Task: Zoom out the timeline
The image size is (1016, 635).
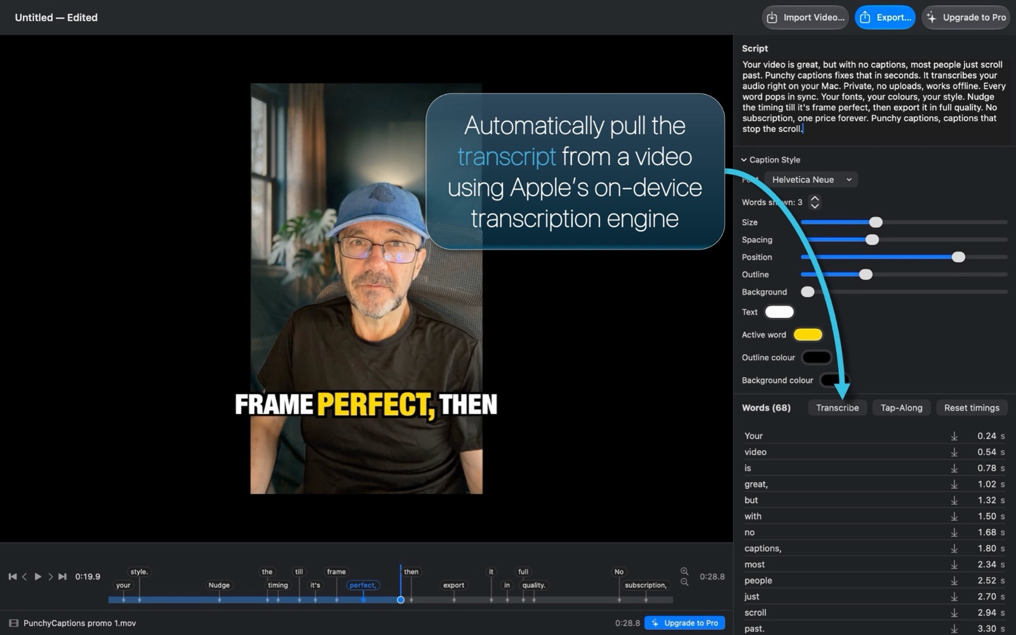Action: point(684,582)
